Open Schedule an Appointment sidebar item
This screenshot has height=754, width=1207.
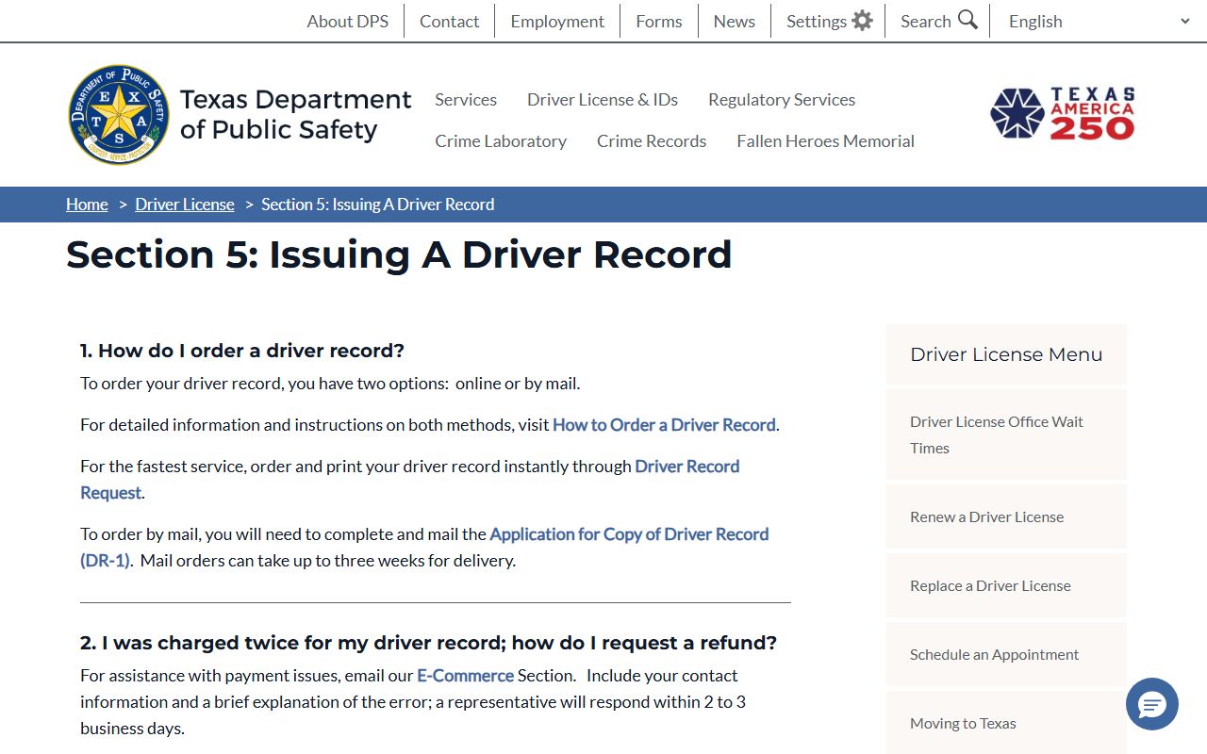(x=1006, y=654)
